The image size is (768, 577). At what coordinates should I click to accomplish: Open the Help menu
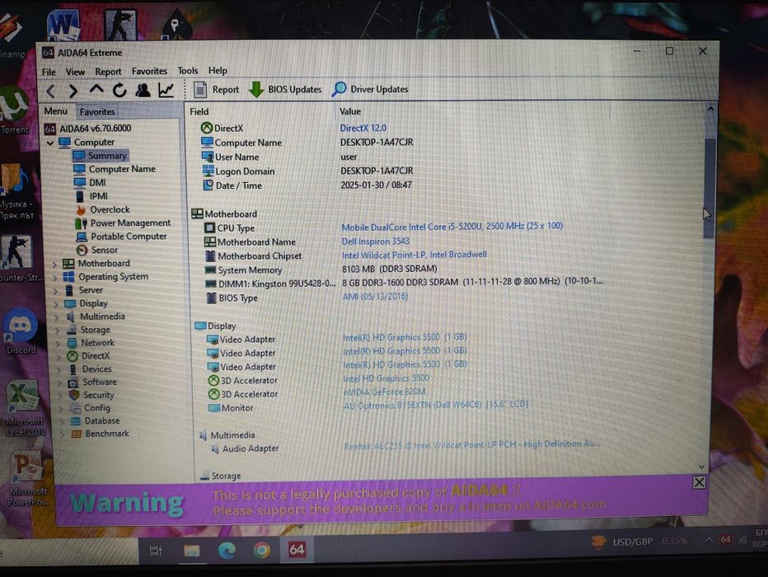pos(218,71)
